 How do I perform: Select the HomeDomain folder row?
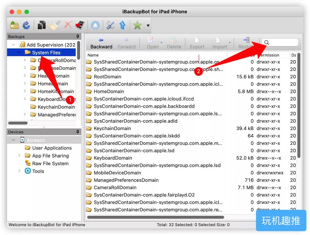point(191,91)
